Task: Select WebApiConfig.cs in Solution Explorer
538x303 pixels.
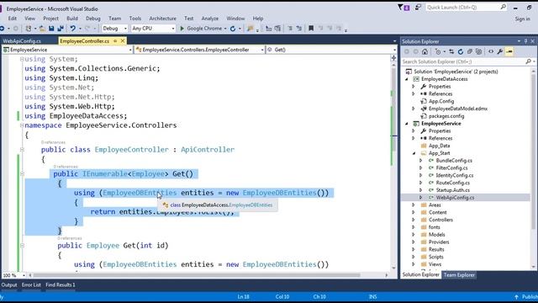Action: [455, 198]
